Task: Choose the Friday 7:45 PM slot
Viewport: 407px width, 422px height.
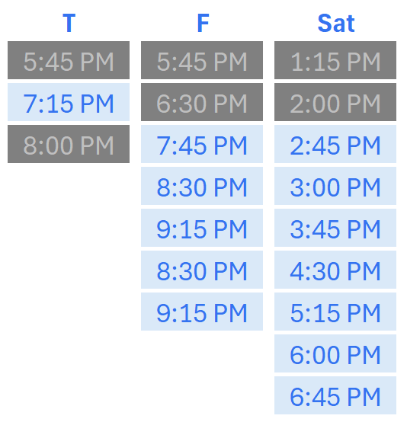Action: click(x=202, y=144)
